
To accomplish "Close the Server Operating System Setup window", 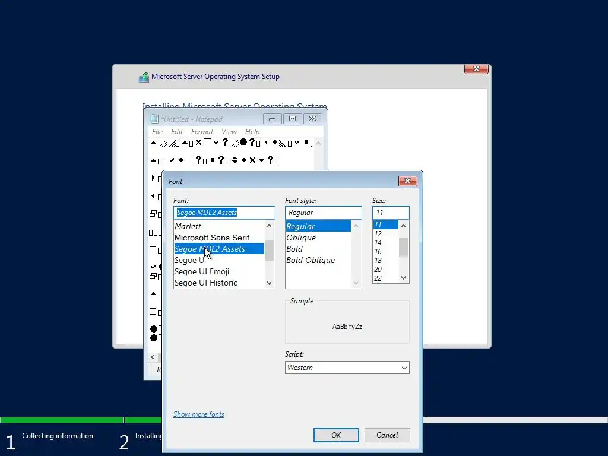I will tap(476, 69).
